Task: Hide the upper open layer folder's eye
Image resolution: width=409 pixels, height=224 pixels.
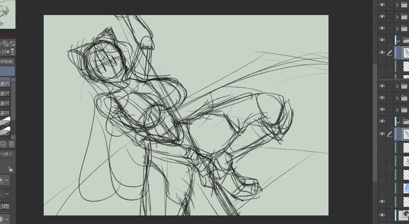Action: click(382, 40)
